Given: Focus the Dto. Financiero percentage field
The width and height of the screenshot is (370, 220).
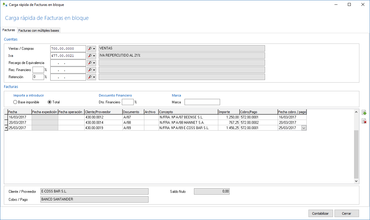Looking at the screenshot, I should [x=128, y=102].
